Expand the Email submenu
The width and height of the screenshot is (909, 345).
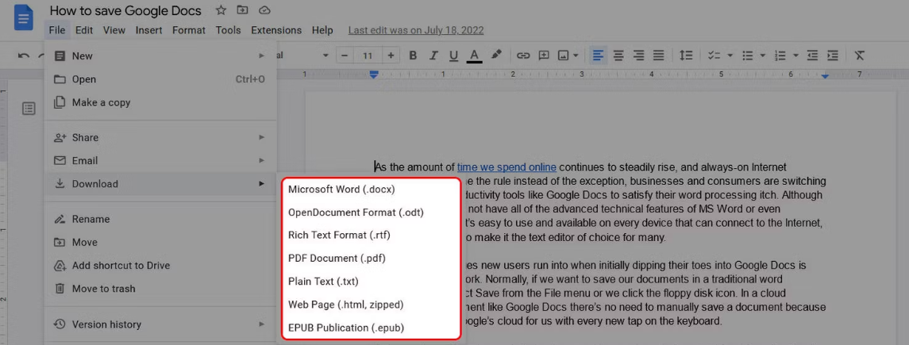160,160
